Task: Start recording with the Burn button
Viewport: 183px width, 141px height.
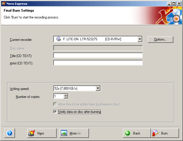Action: point(165,133)
